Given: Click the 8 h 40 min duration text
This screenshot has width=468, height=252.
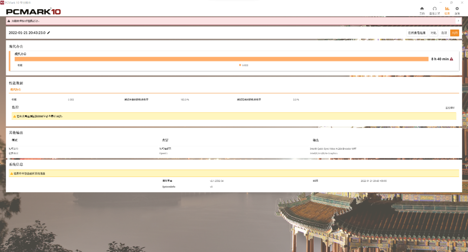Looking at the screenshot, I should [440, 59].
